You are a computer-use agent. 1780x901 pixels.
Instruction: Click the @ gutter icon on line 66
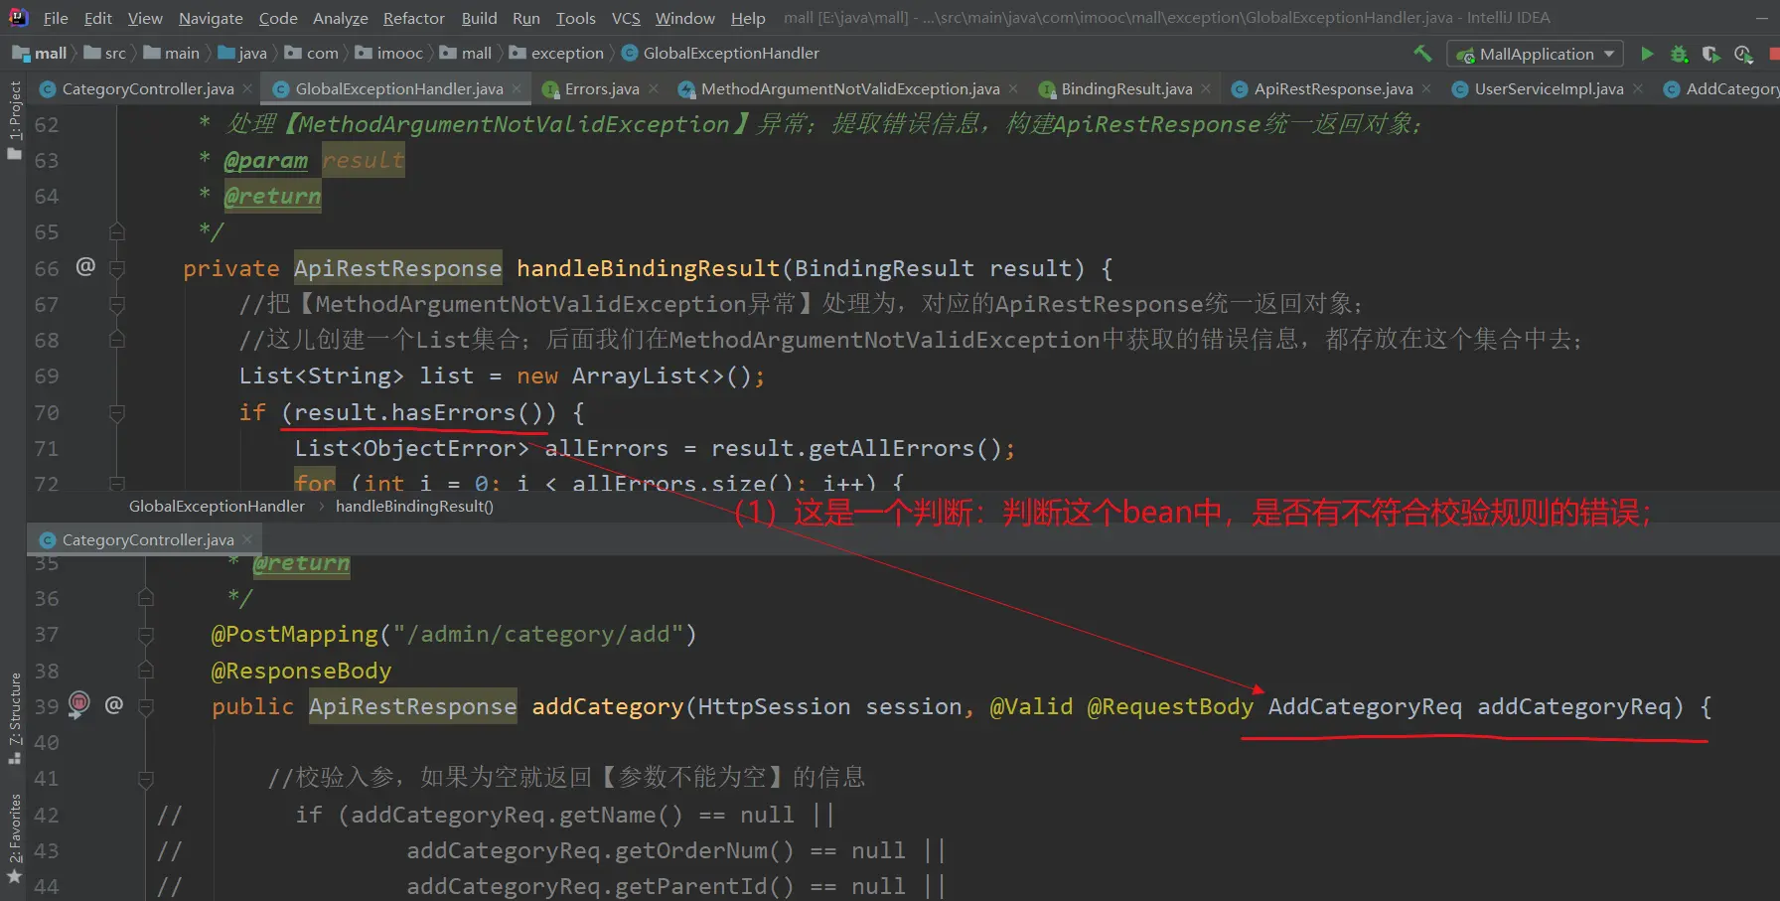(x=85, y=266)
